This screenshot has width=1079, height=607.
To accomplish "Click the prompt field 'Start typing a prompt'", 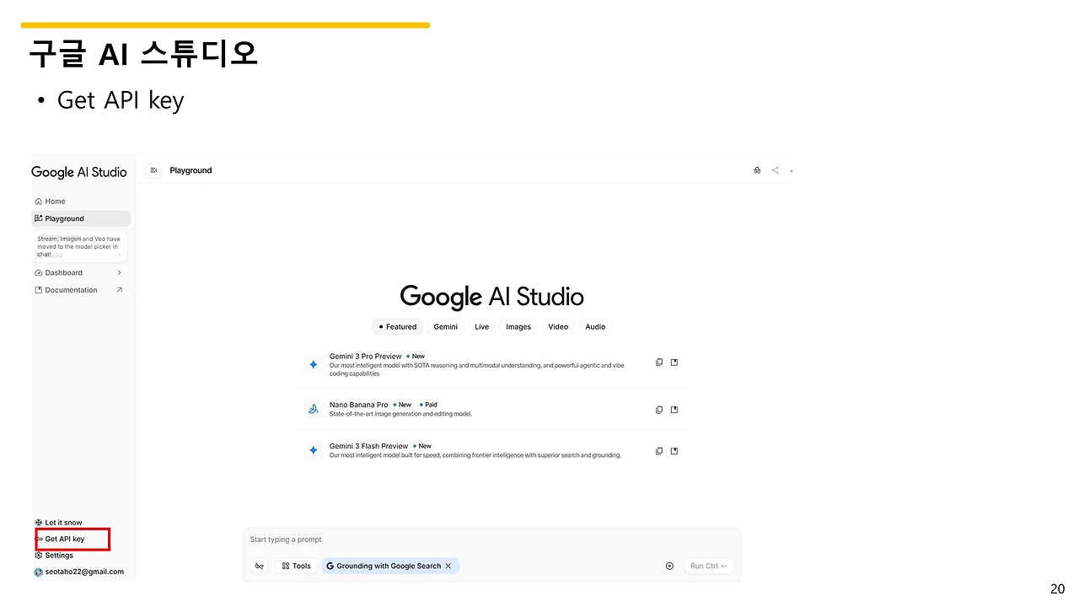I will tap(491, 540).
